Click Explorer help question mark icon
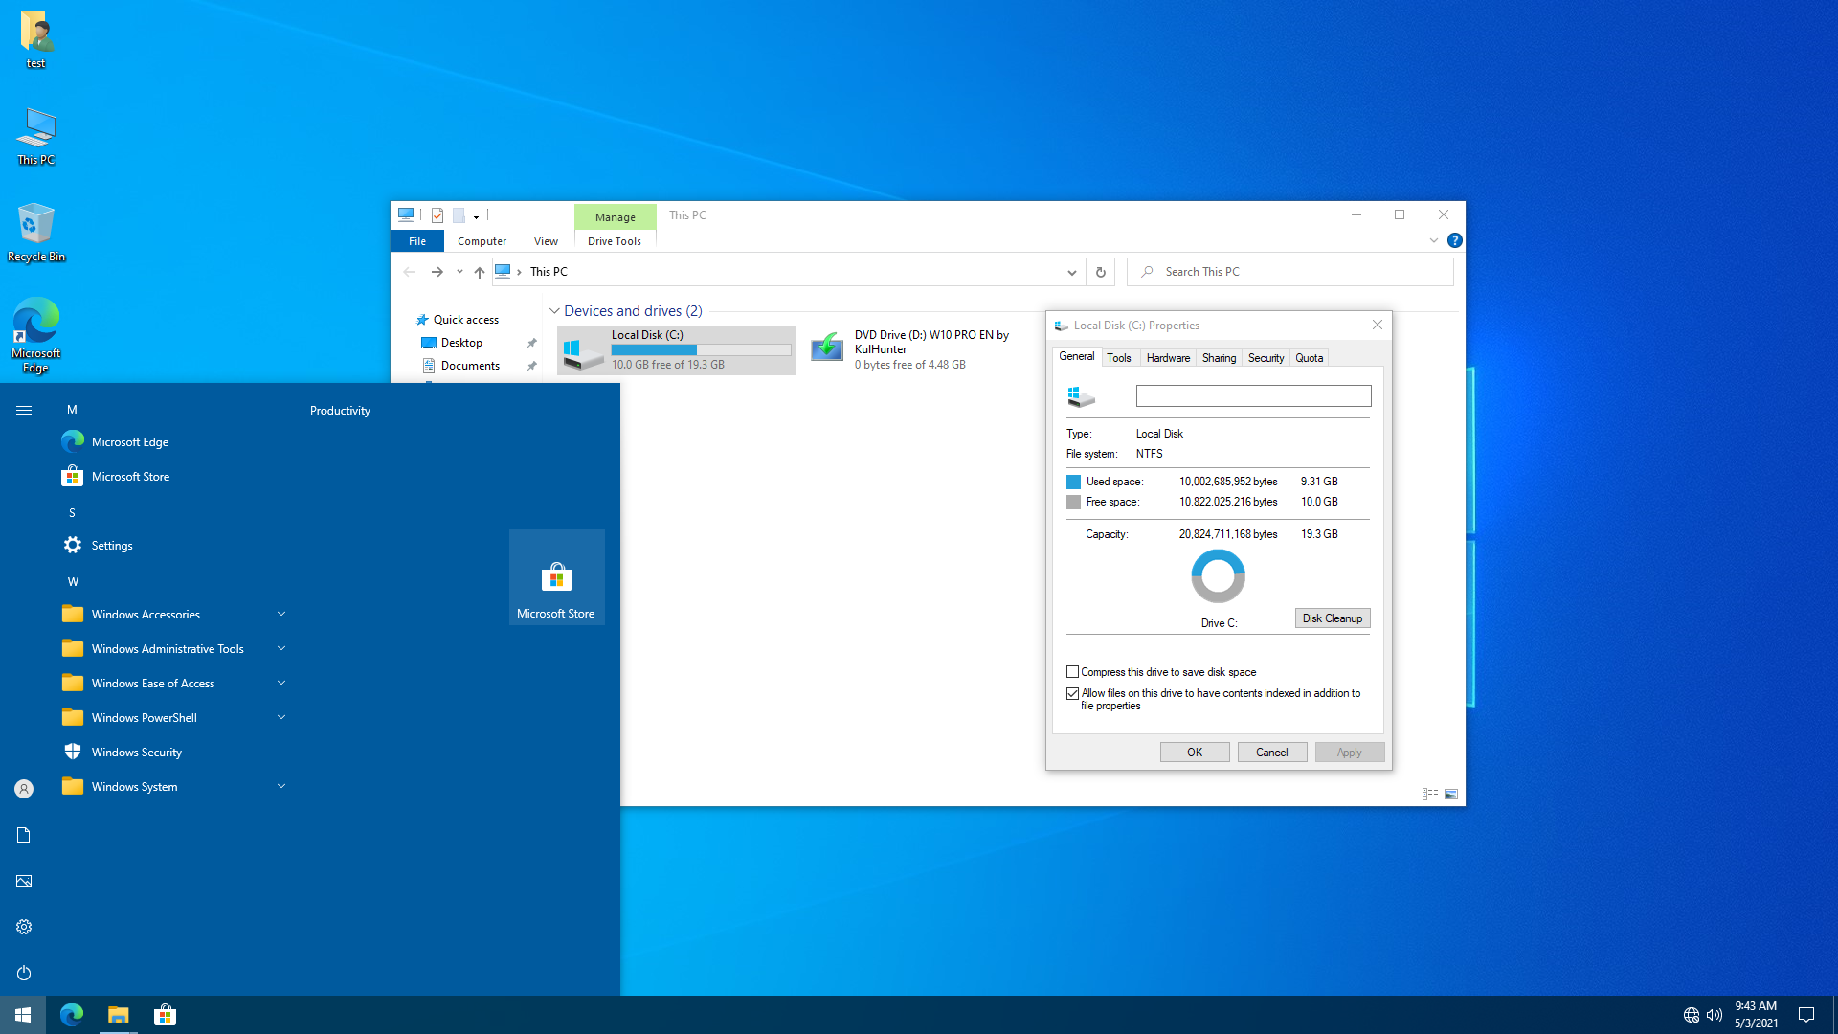This screenshot has width=1838, height=1034. click(x=1454, y=240)
